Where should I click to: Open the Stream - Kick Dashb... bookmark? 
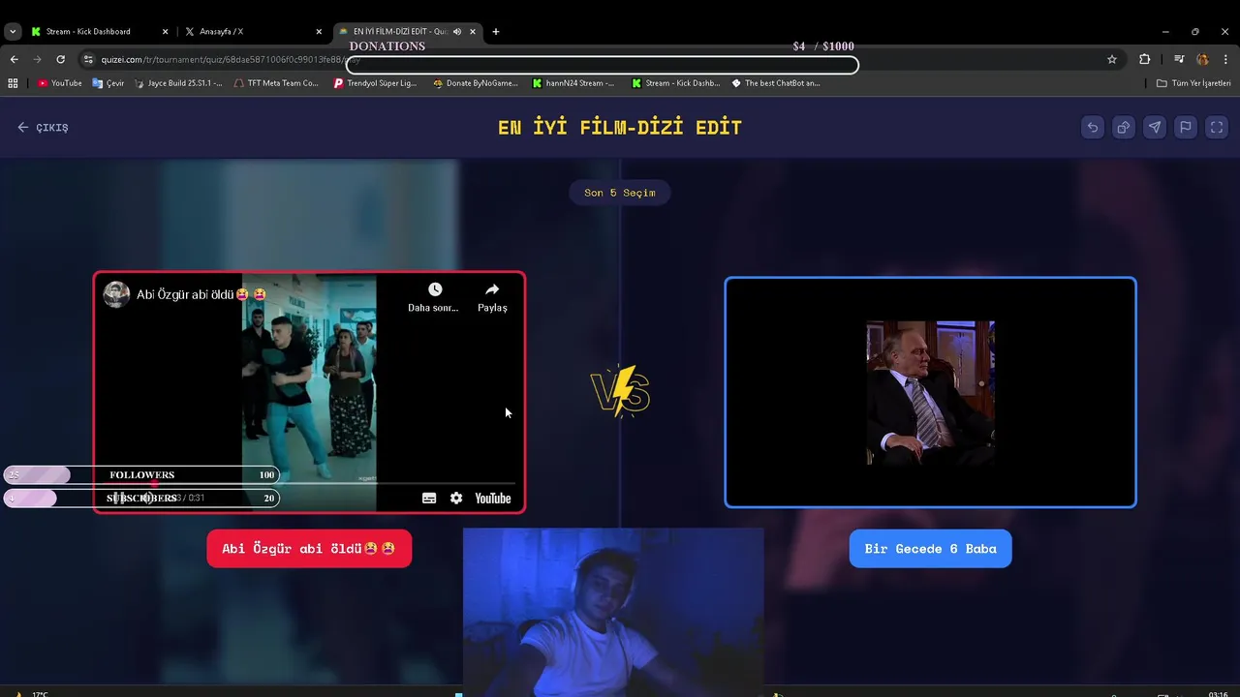coord(676,83)
